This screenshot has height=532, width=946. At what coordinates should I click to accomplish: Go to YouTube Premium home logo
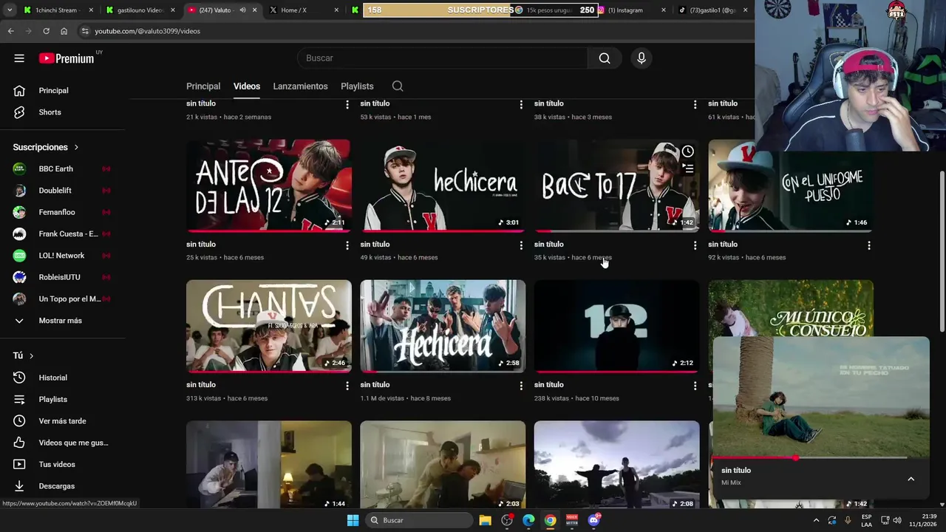67,58
